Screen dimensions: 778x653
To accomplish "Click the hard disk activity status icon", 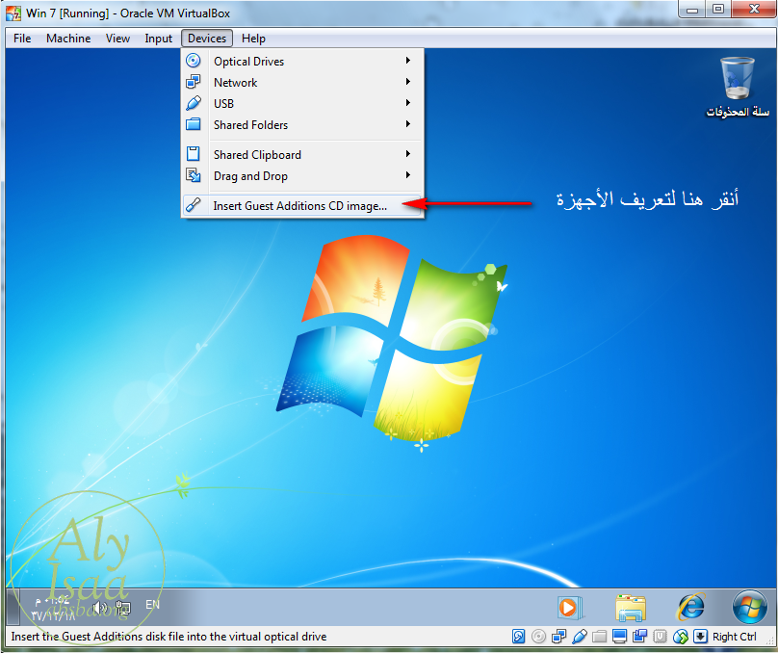I will click(x=519, y=637).
